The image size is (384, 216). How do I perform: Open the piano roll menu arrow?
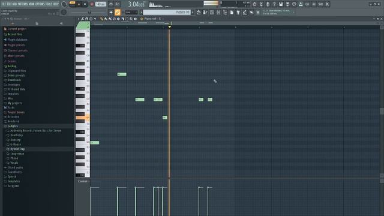coord(79,19)
